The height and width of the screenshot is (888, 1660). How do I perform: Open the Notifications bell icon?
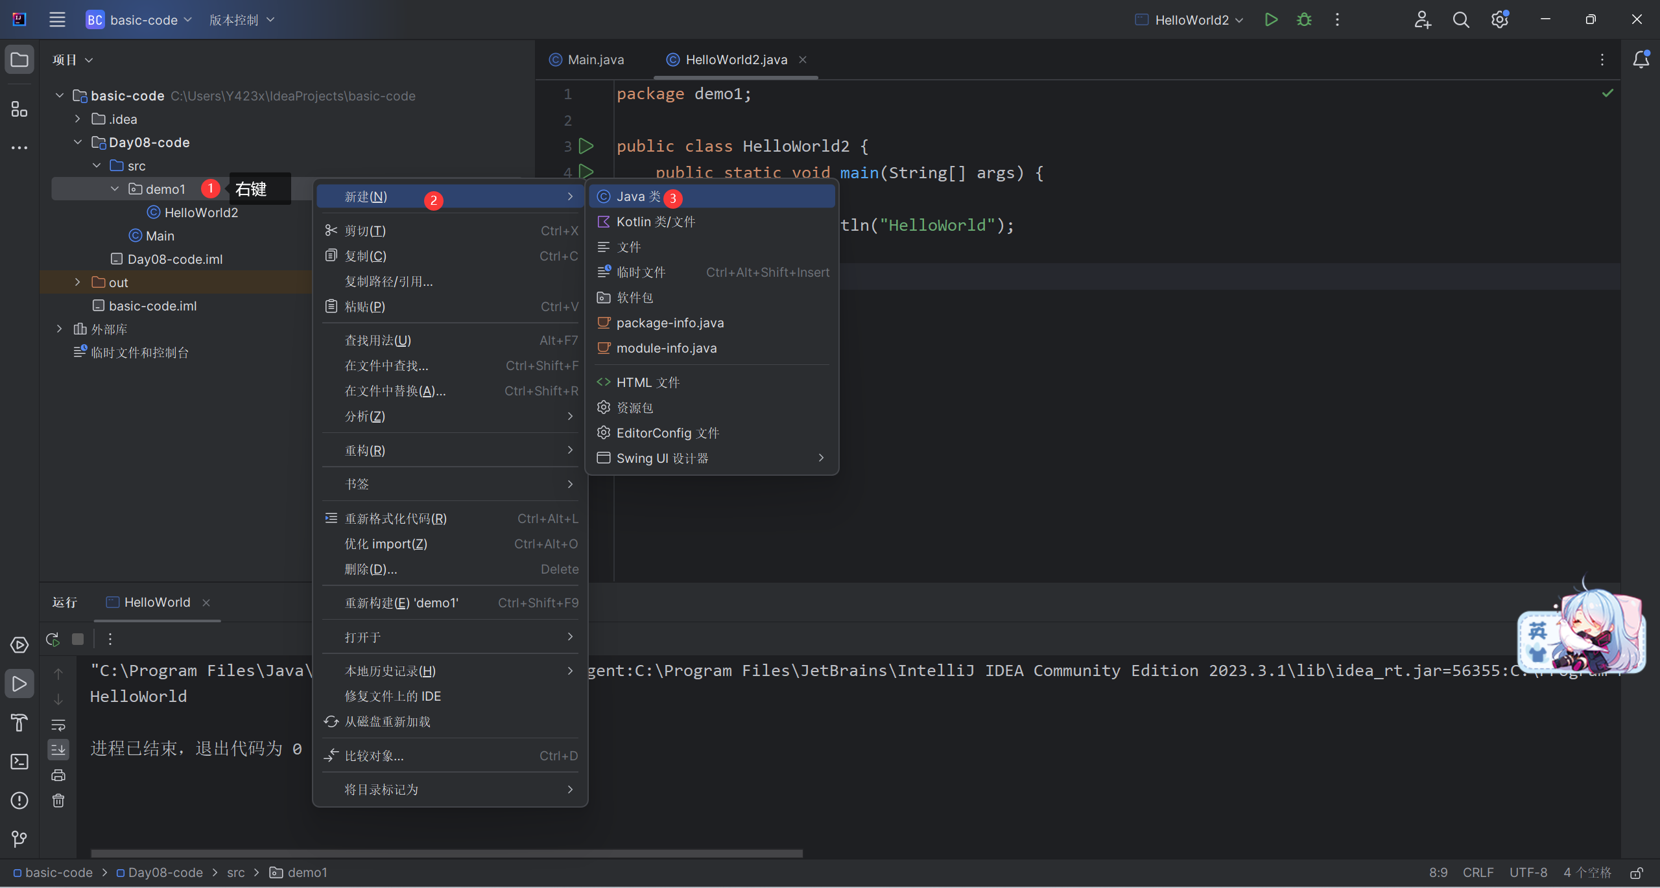pos(1641,60)
